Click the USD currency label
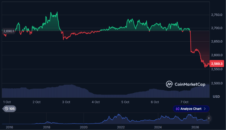 pos(216,96)
